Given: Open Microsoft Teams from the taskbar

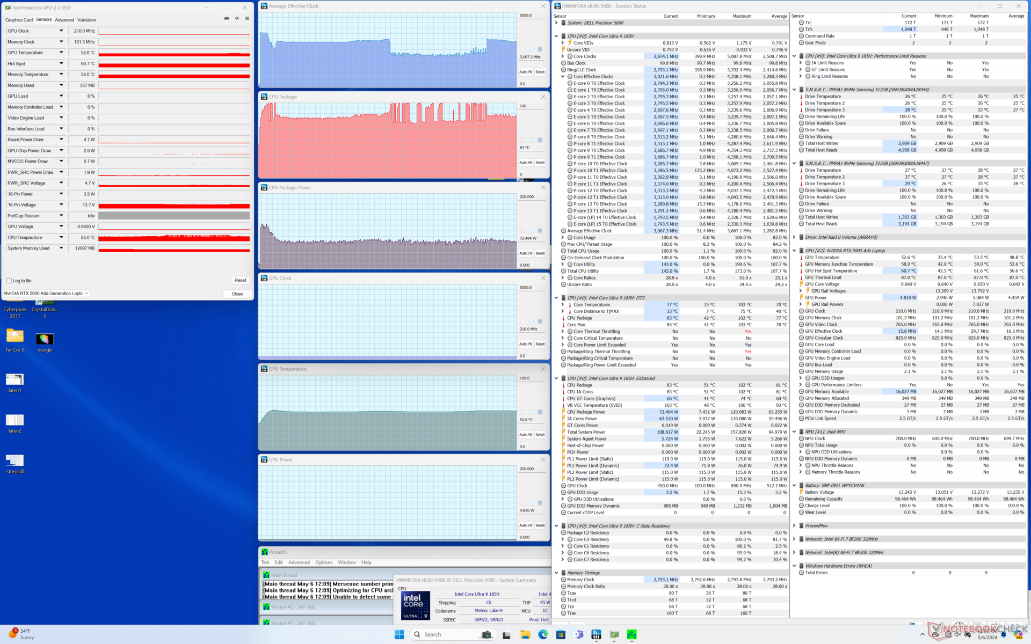Looking at the screenshot, I should click(579, 634).
